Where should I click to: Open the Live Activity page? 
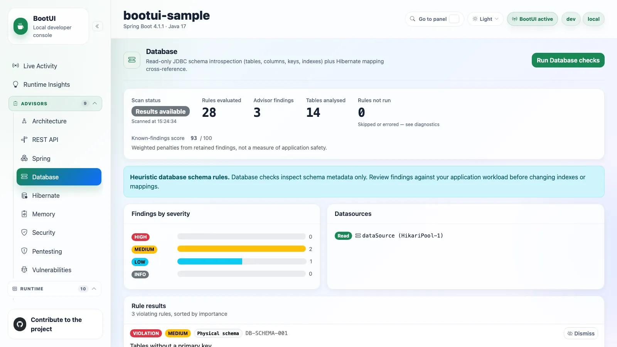55,66
